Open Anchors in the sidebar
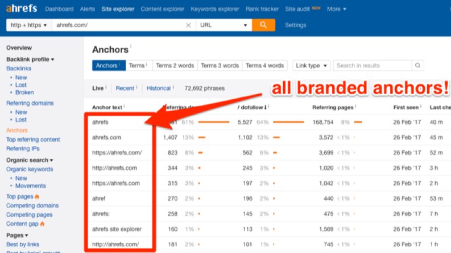 point(17,130)
